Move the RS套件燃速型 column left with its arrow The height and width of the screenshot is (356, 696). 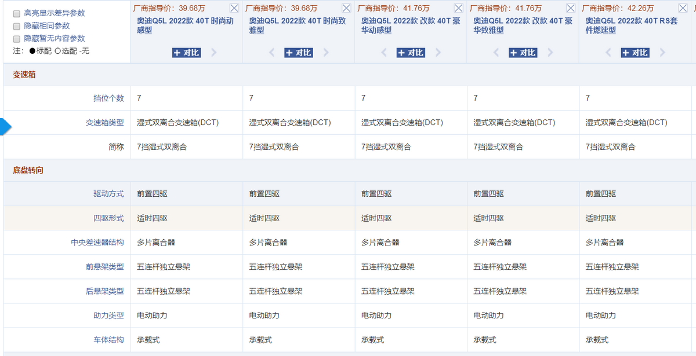[608, 53]
